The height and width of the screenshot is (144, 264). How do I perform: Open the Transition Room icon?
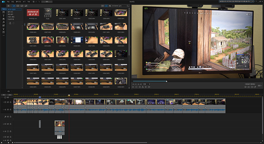point(4,19)
